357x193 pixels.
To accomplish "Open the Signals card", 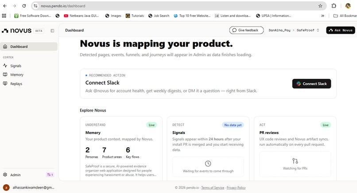I will click(208, 149).
